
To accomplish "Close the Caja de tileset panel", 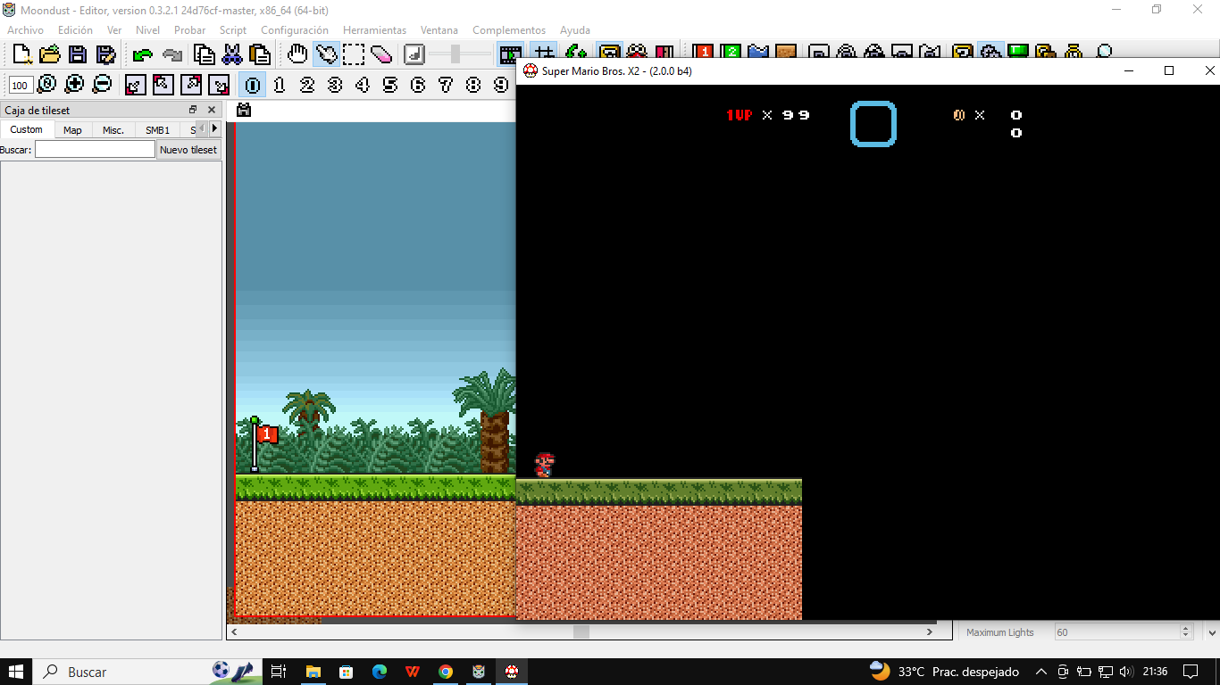I will coord(212,110).
